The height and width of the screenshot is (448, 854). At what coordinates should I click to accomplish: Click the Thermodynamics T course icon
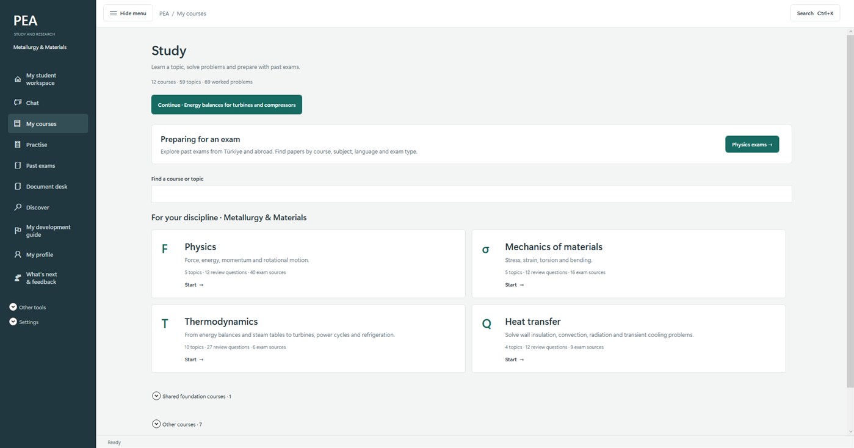pos(165,324)
